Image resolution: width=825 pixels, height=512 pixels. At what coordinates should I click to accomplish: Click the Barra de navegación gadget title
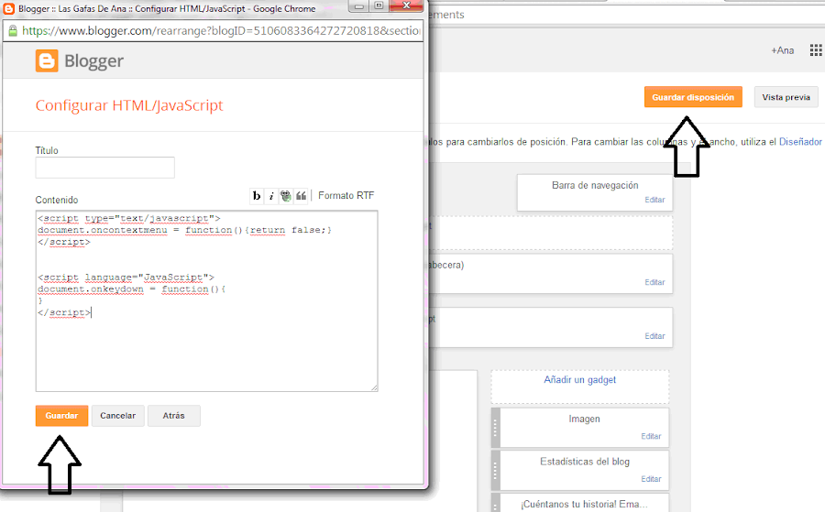coord(595,185)
